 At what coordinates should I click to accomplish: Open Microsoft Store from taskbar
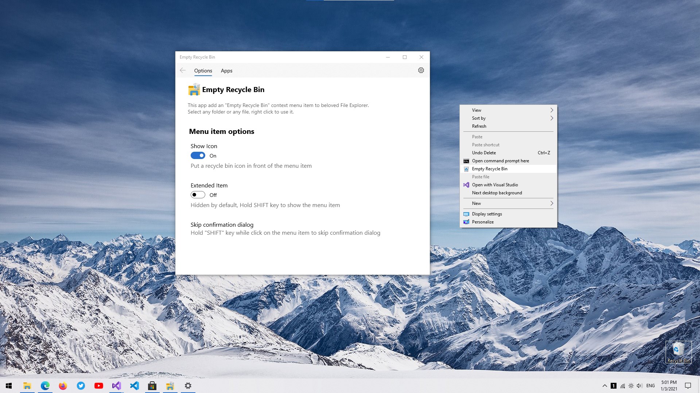152,386
